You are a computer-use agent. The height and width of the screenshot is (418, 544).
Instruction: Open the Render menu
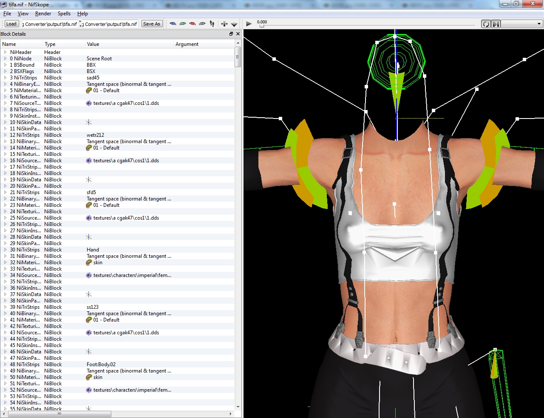43,14
